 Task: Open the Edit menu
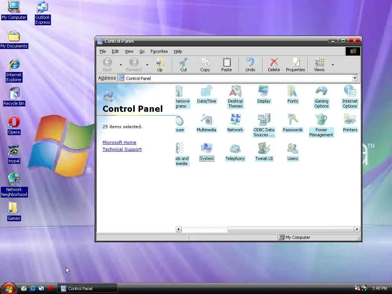tap(115, 51)
